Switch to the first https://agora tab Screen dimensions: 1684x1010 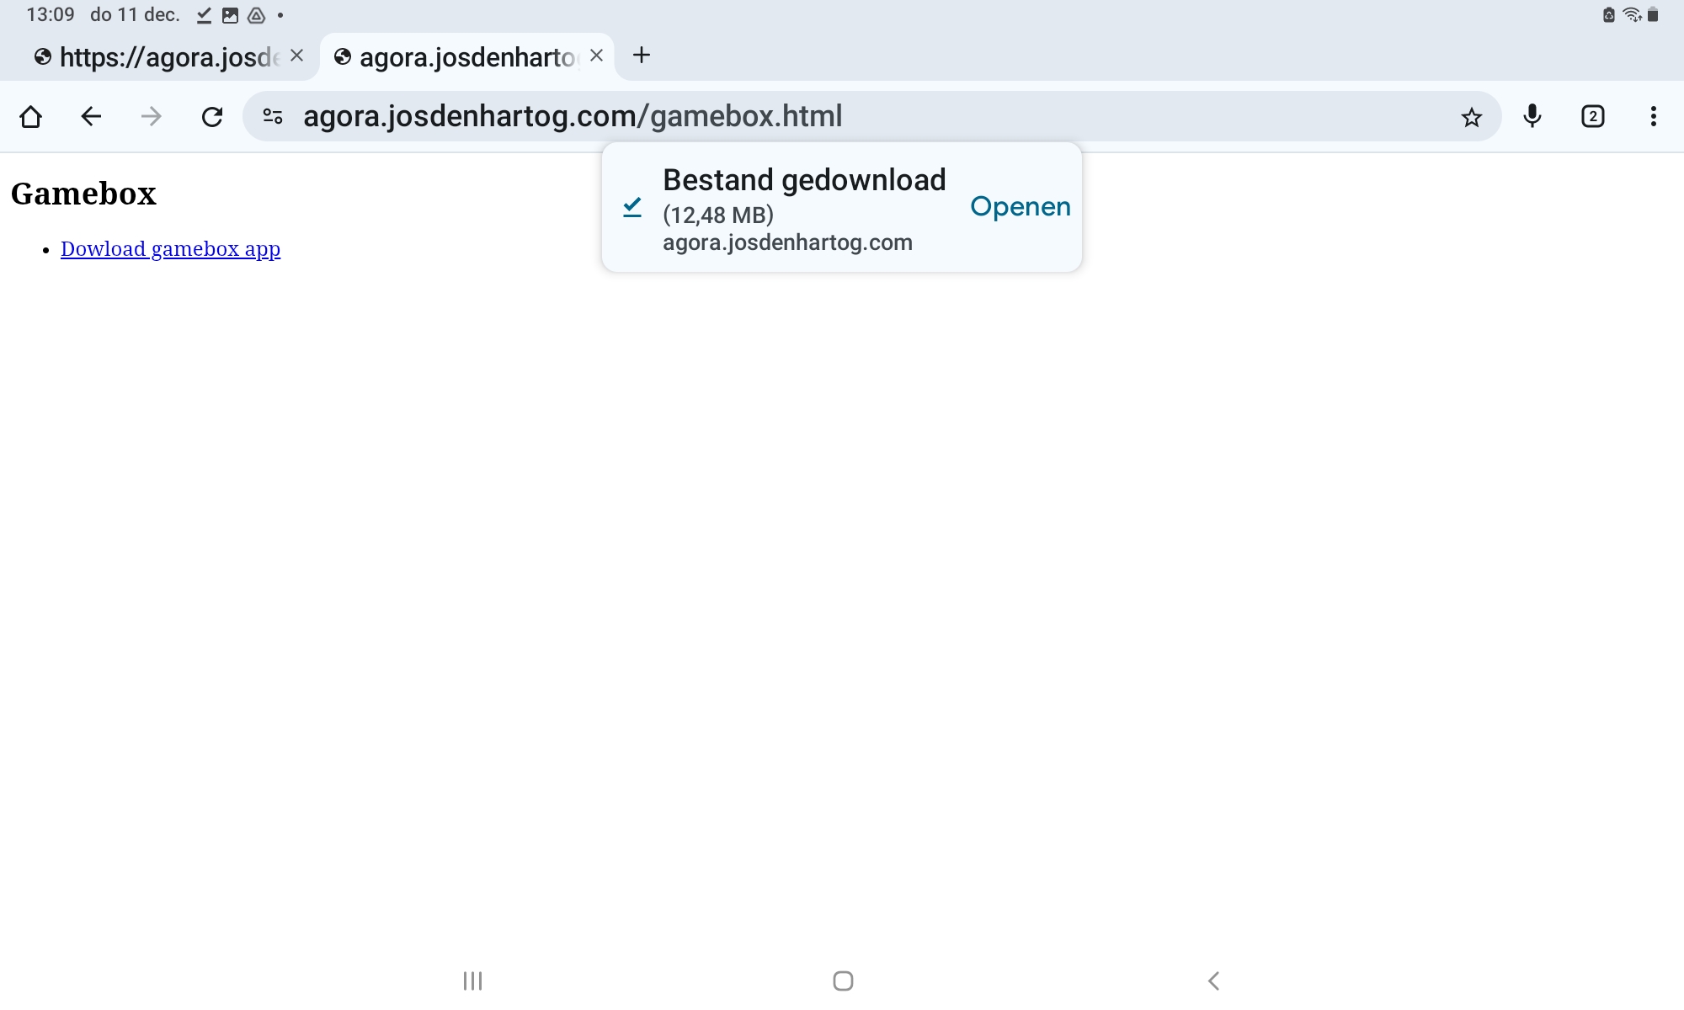click(160, 57)
